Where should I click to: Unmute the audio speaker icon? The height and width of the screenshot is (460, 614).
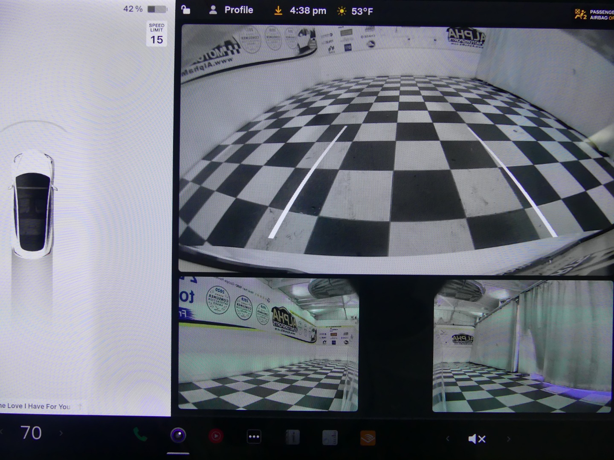click(477, 439)
